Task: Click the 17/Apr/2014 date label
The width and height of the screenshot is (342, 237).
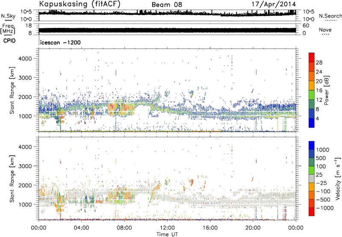Action: point(274,4)
